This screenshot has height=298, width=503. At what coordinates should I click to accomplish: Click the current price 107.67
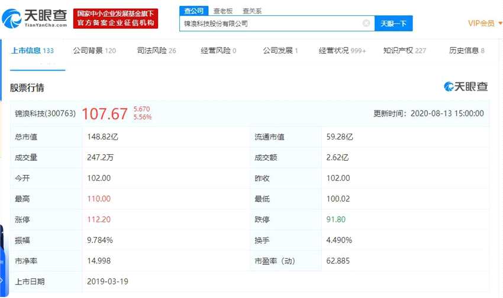[105, 114]
